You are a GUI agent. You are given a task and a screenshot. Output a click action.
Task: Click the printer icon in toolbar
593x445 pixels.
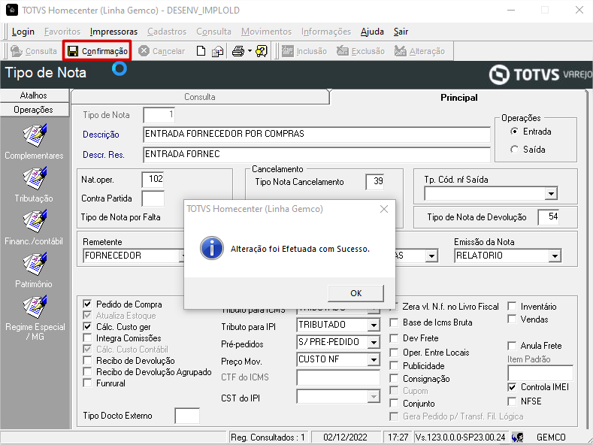pyautogui.click(x=238, y=51)
